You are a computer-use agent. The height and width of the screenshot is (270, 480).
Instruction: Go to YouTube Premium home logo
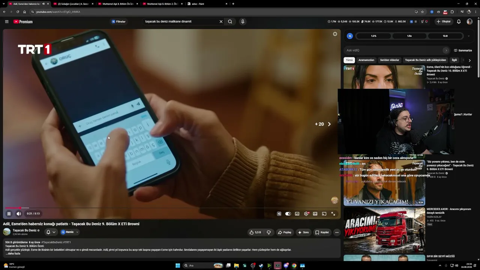23,22
